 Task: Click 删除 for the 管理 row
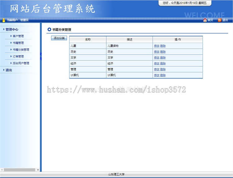(163, 69)
